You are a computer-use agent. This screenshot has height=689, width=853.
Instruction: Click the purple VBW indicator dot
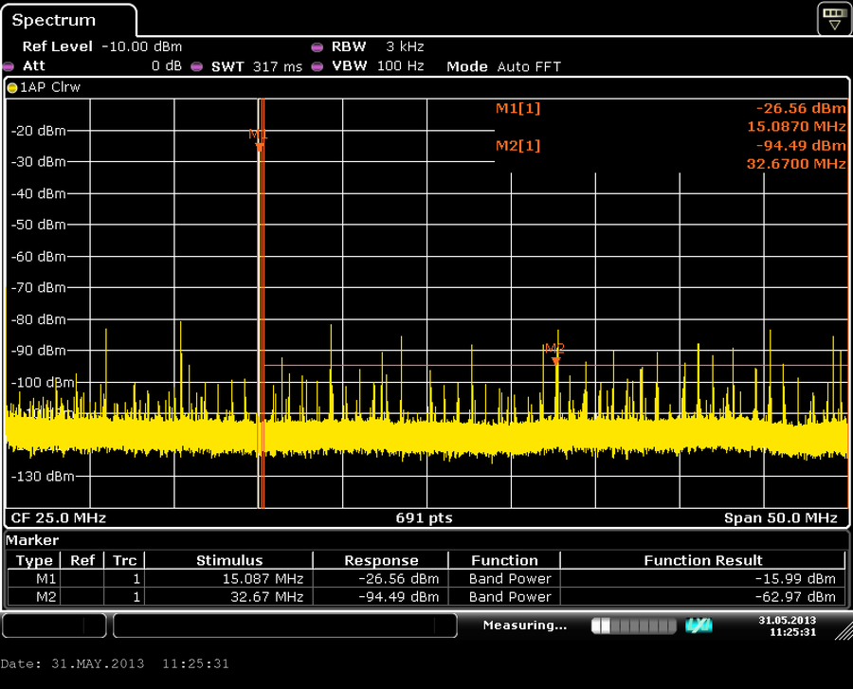tap(317, 66)
